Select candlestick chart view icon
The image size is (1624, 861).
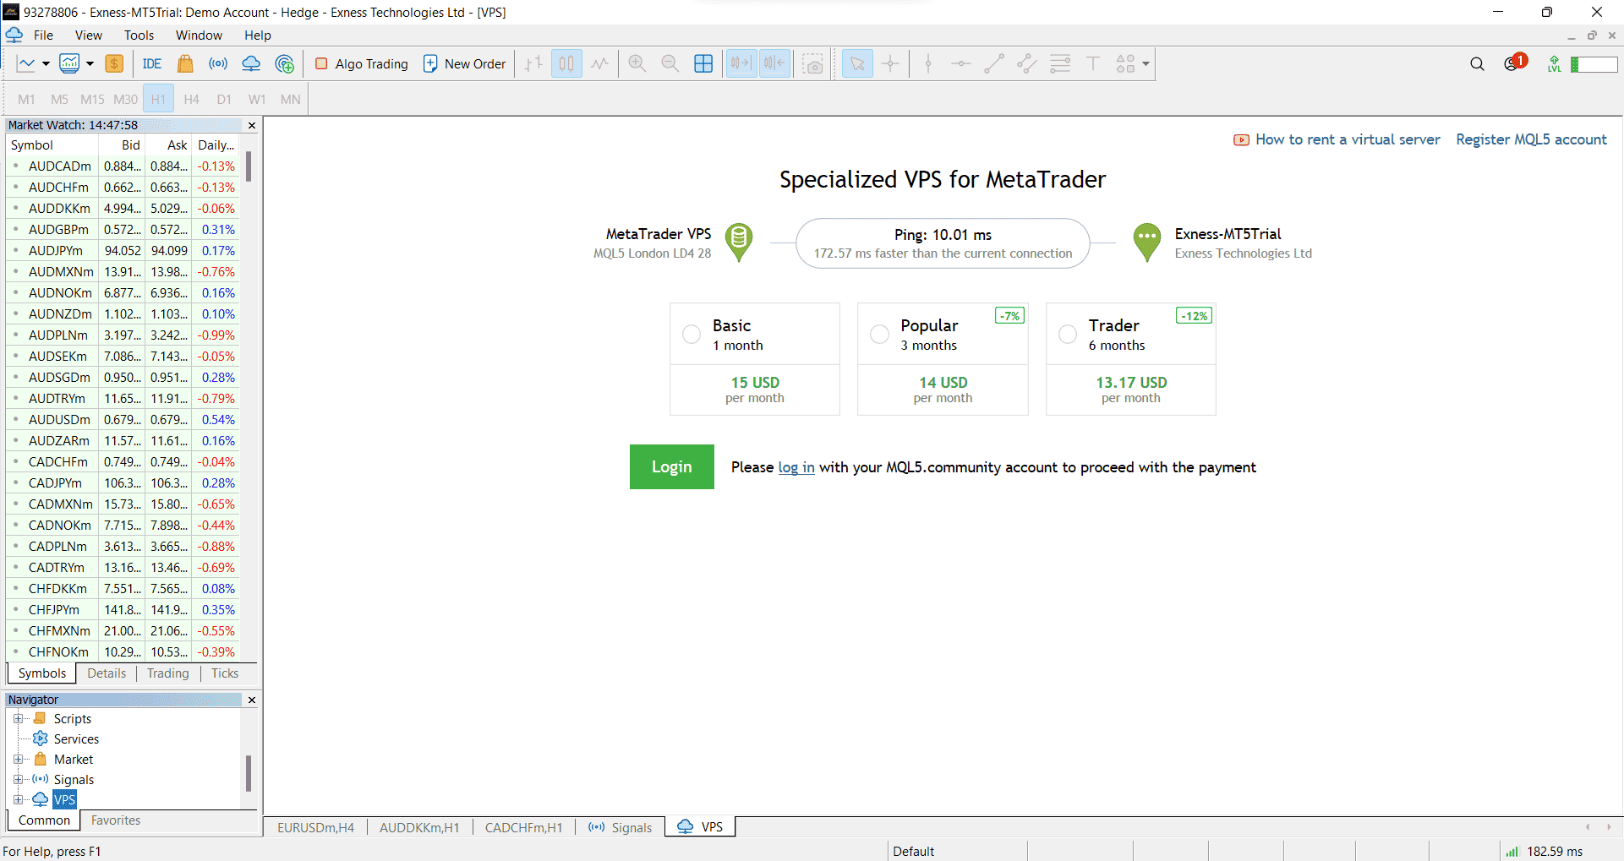tap(566, 63)
